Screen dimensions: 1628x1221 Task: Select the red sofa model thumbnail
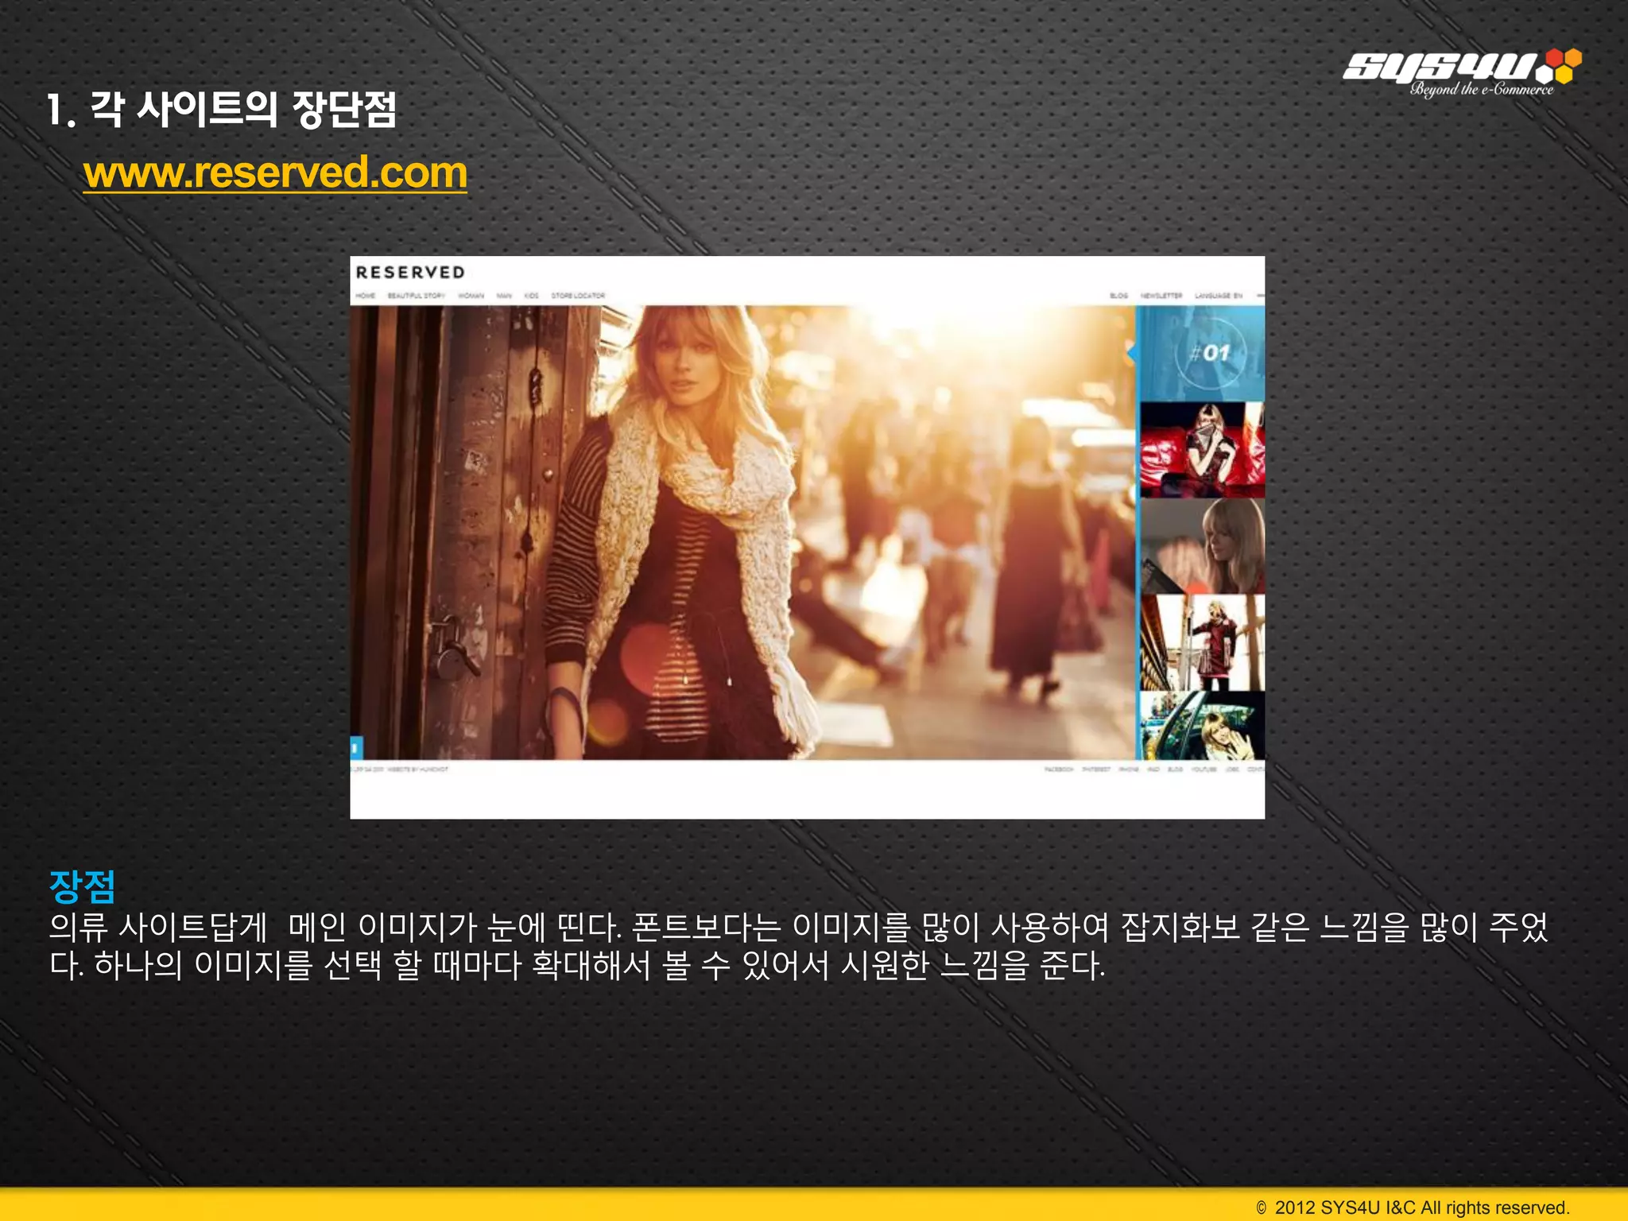pyautogui.click(x=1202, y=449)
